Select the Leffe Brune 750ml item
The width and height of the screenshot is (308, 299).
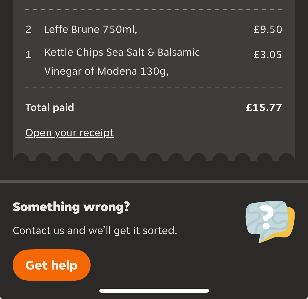pyautogui.click(x=91, y=29)
